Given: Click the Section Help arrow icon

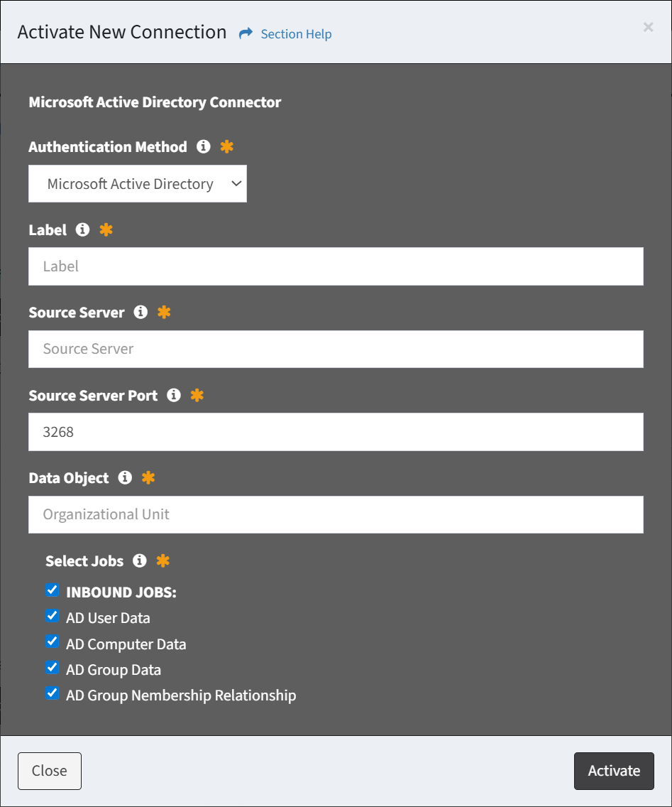Looking at the screenshot, I should pos(246,33).
